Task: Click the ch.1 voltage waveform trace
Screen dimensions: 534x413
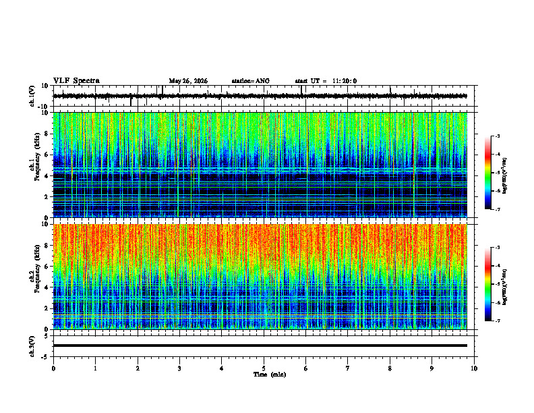Action: (x=260, y=96)
